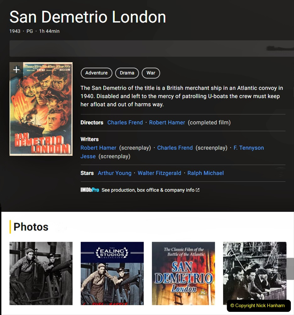View Walter Fitzgerald's actor page
The width and height of the screenshot is (294, 315).
(x=160, y=173)
